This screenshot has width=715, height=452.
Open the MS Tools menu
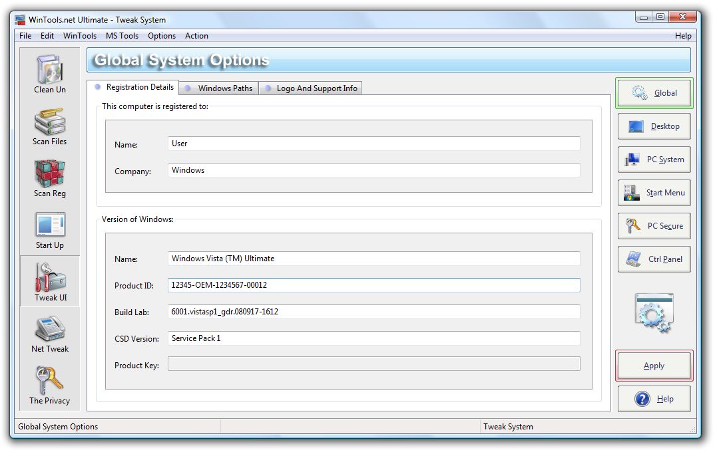[122, 35]
